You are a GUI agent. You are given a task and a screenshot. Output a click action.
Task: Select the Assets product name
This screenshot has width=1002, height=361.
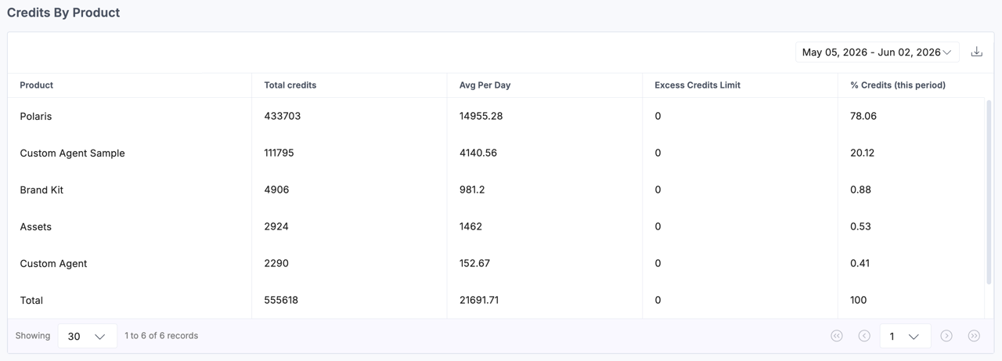tap(35, 226)
